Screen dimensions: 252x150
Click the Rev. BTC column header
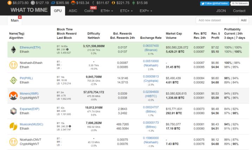pos(200,36)
